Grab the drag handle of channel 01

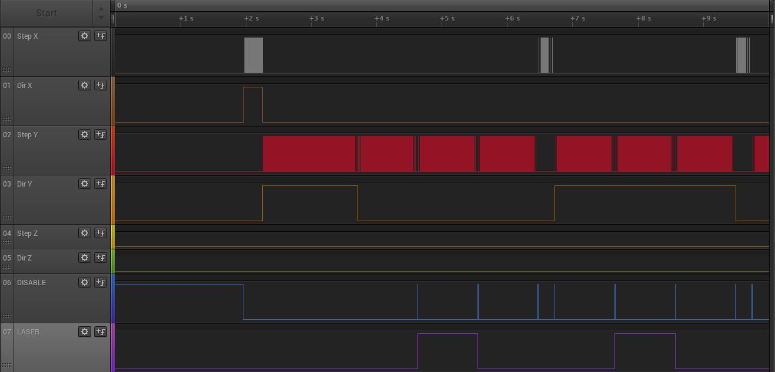click(x=7, y=119)
